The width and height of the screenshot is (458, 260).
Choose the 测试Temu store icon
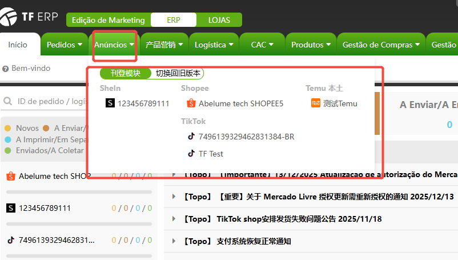point(316,103)
